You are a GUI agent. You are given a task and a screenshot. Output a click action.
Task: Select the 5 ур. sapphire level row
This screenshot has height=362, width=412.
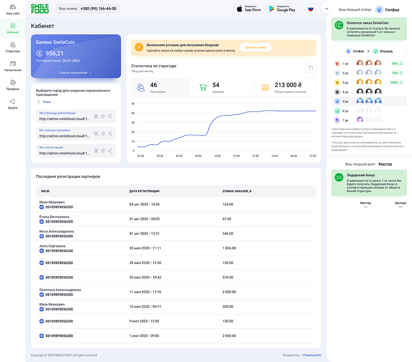point(369,101)
